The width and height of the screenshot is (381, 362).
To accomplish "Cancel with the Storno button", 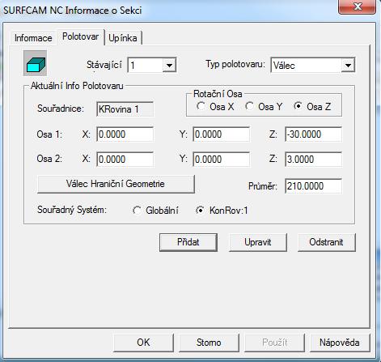I will [x=209, y=343].
